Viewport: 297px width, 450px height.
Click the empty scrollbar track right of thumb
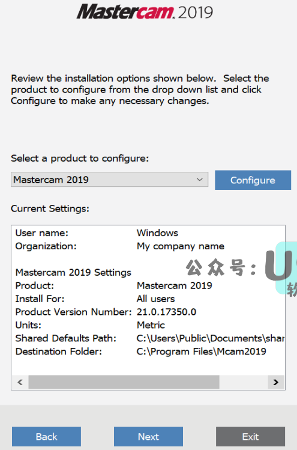pyautogui.click(x=244, y=382)
